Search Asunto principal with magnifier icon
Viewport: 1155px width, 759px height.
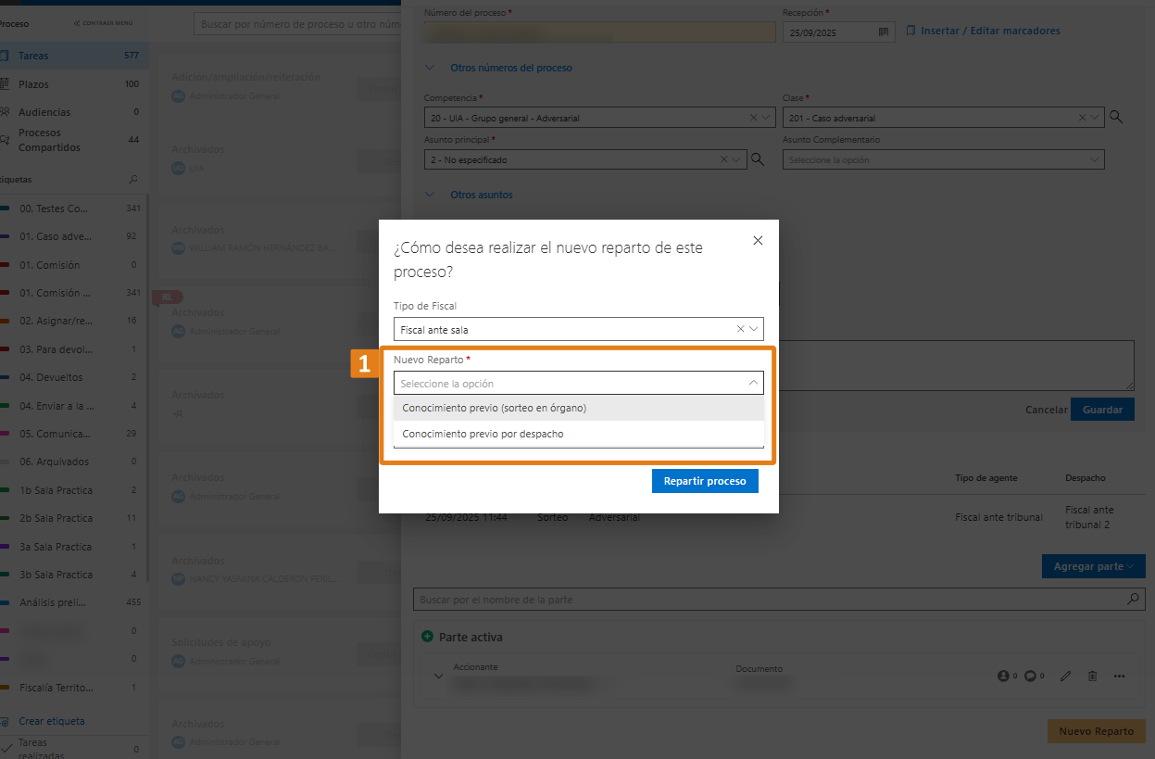pyautogui.click(x=758, y=159)
